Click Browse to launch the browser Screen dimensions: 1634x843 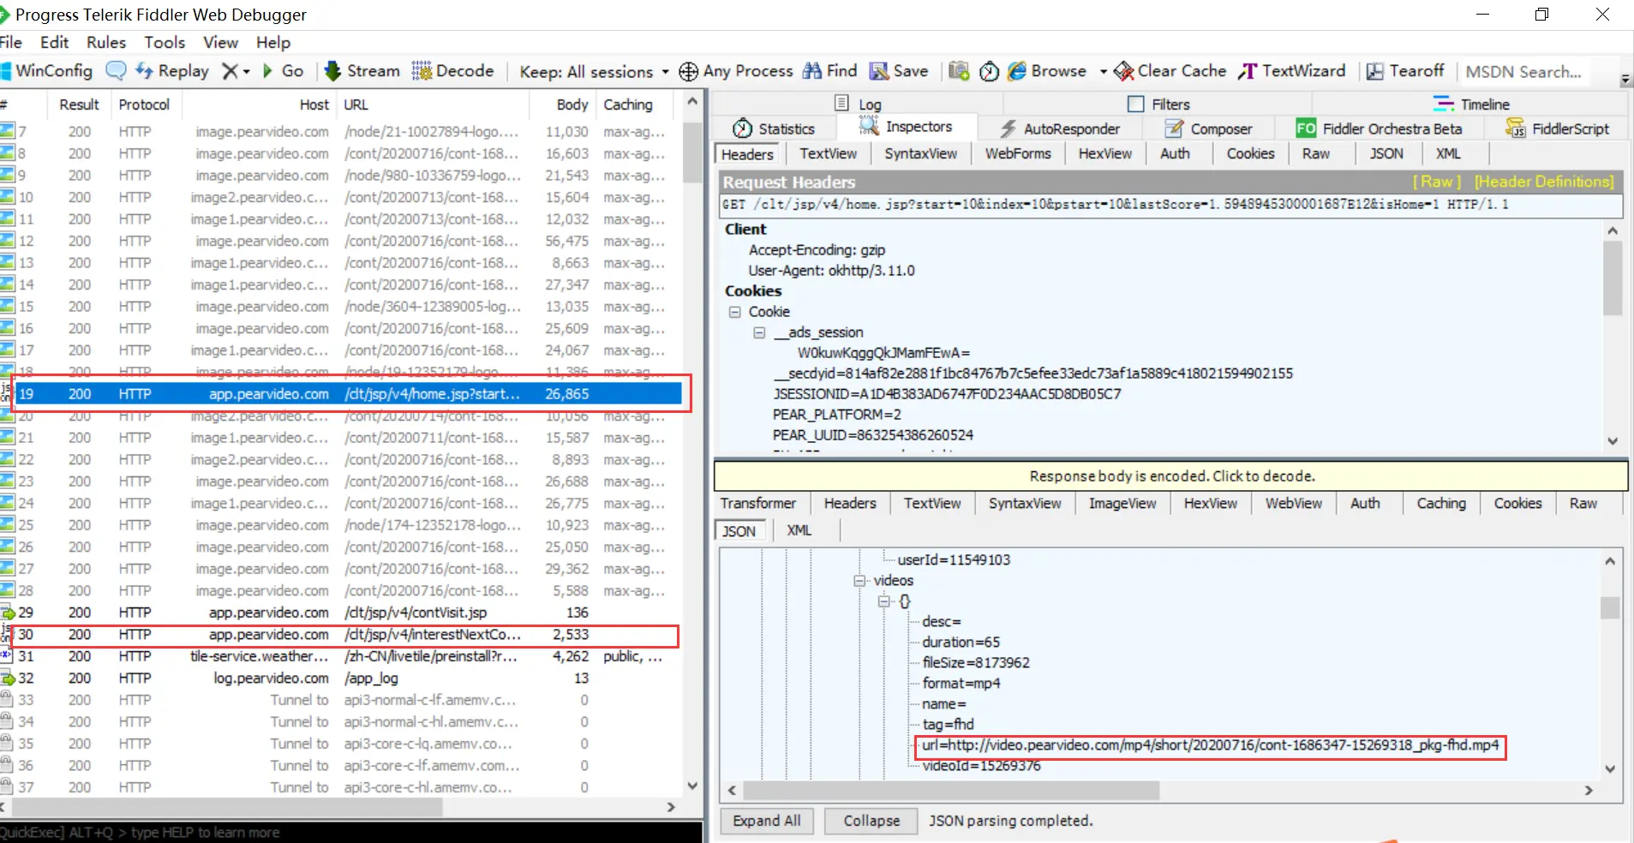tap(1047, 71)
